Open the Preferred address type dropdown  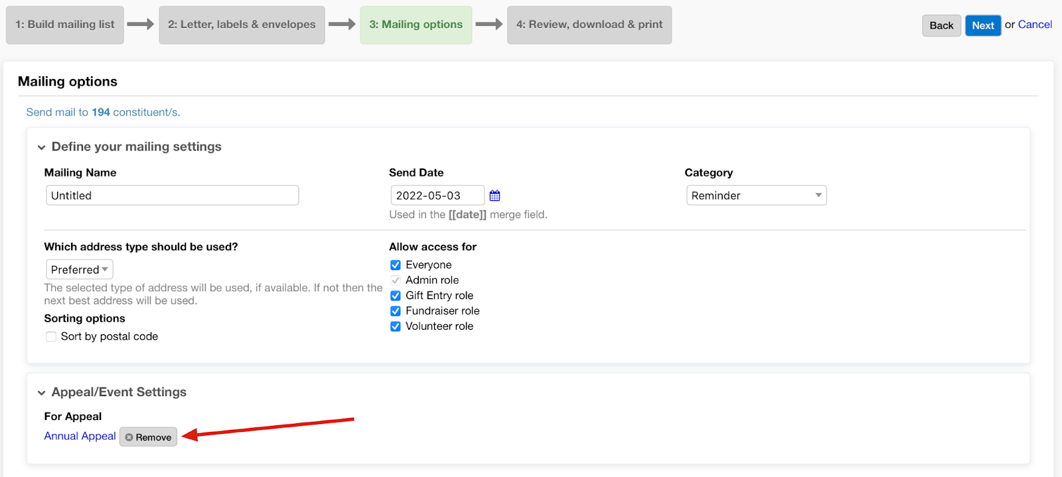click(80, 269)
